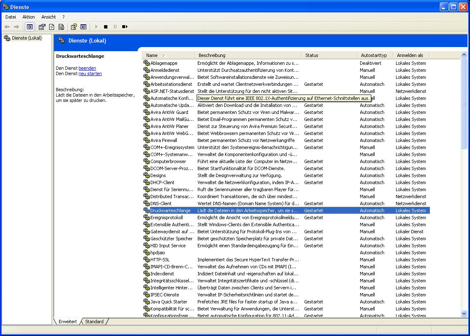Click the gear icon next to Avira Firewall
This screenshot has height=336, width=470.
(x=146, y=140)
